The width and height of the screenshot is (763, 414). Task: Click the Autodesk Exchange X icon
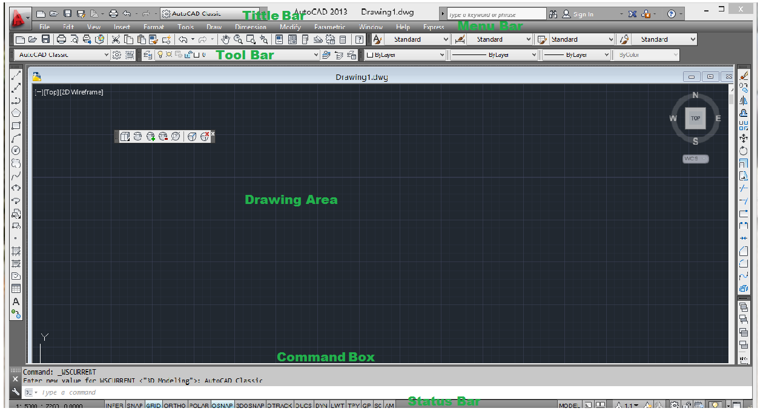pos(632,14)
